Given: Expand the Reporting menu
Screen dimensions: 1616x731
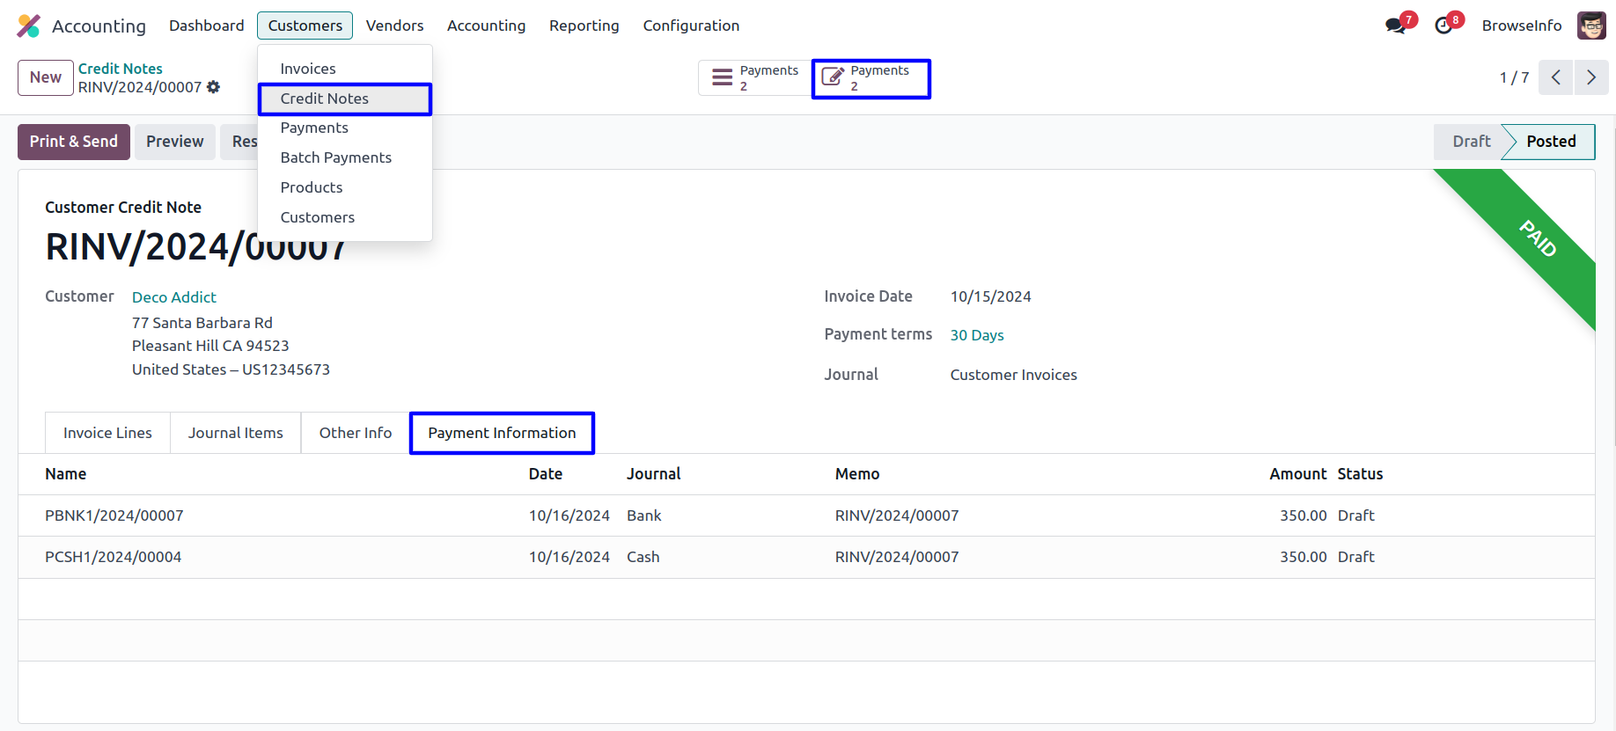Looking at the screenshot, I should pos(584,26).
